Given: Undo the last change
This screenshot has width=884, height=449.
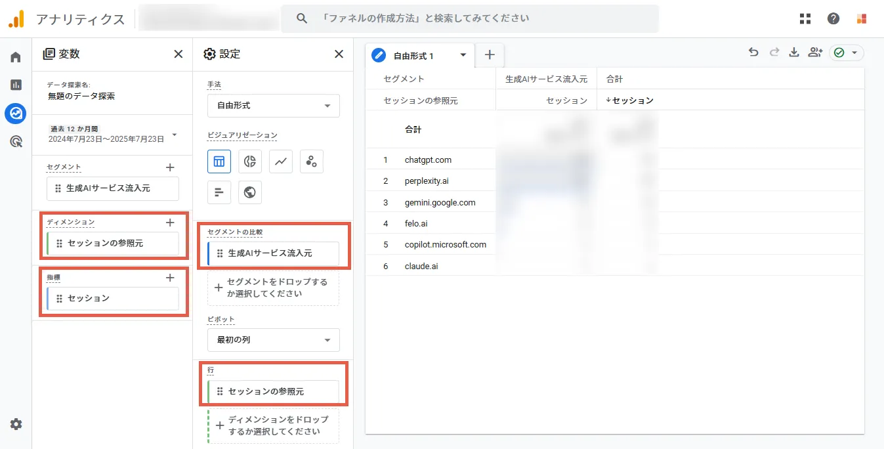Looking at the screenshot, I should click(x=753, y=53).
